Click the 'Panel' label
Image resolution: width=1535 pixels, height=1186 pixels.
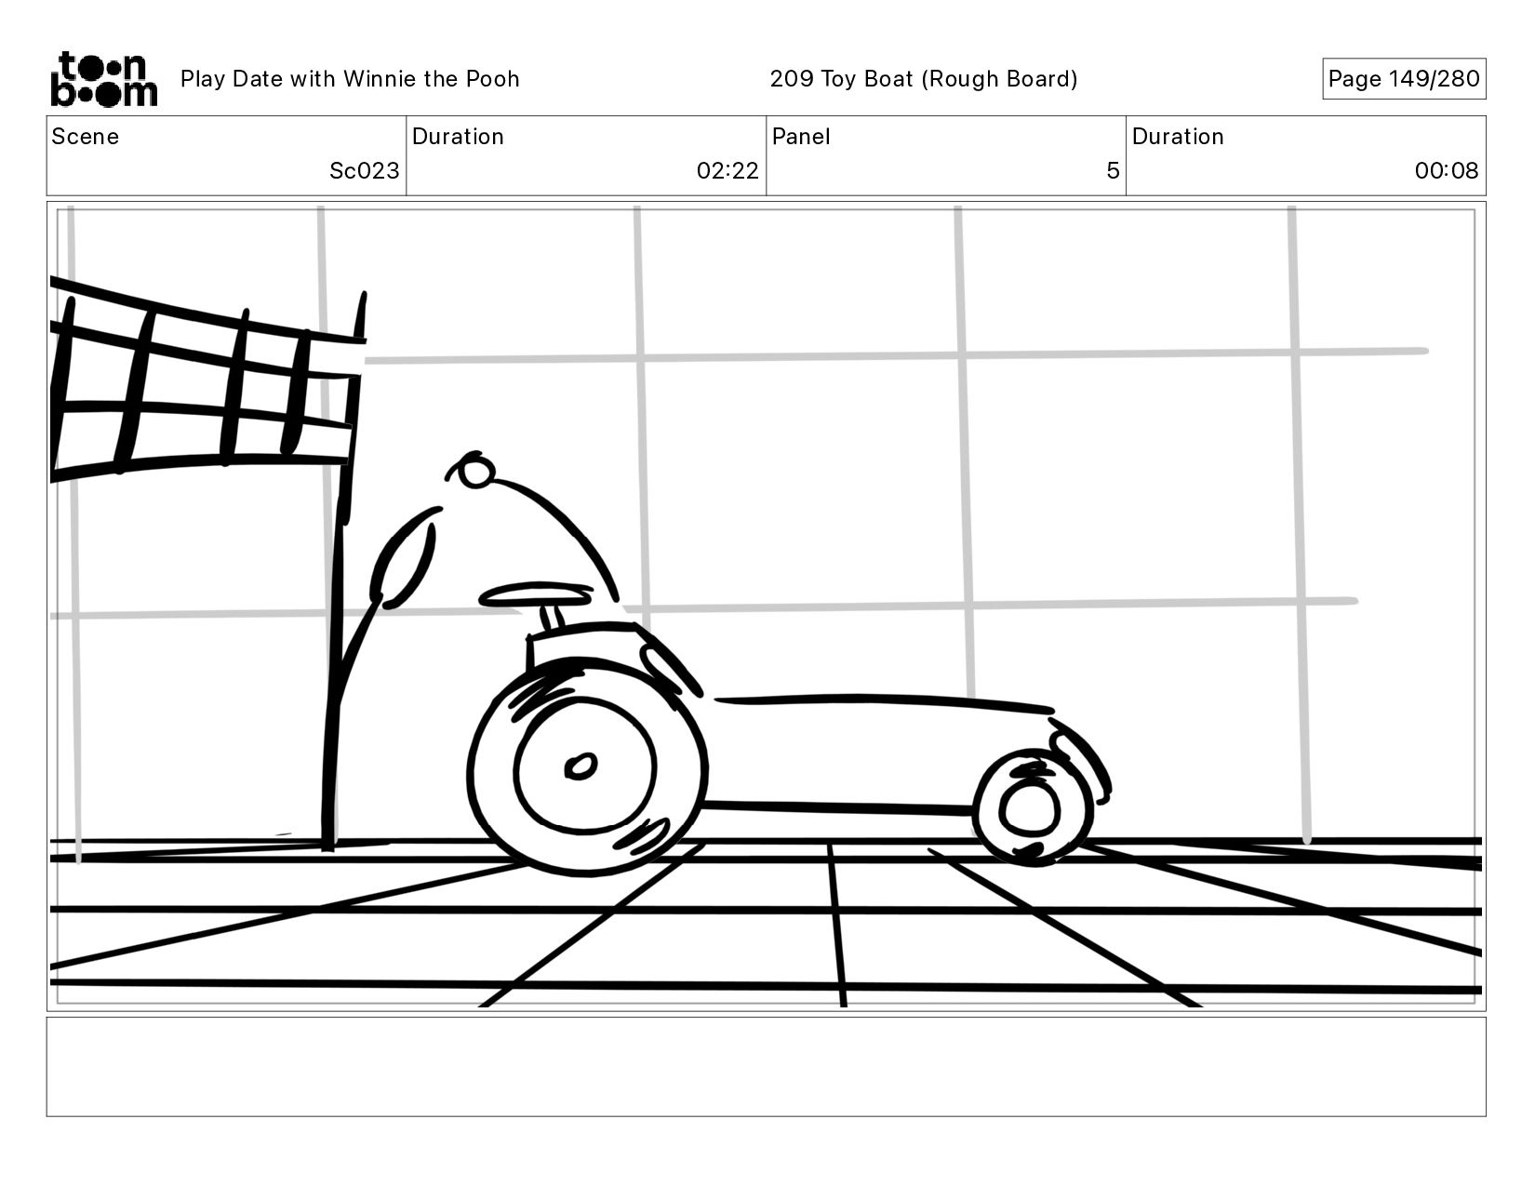click(x=801, y=137)
